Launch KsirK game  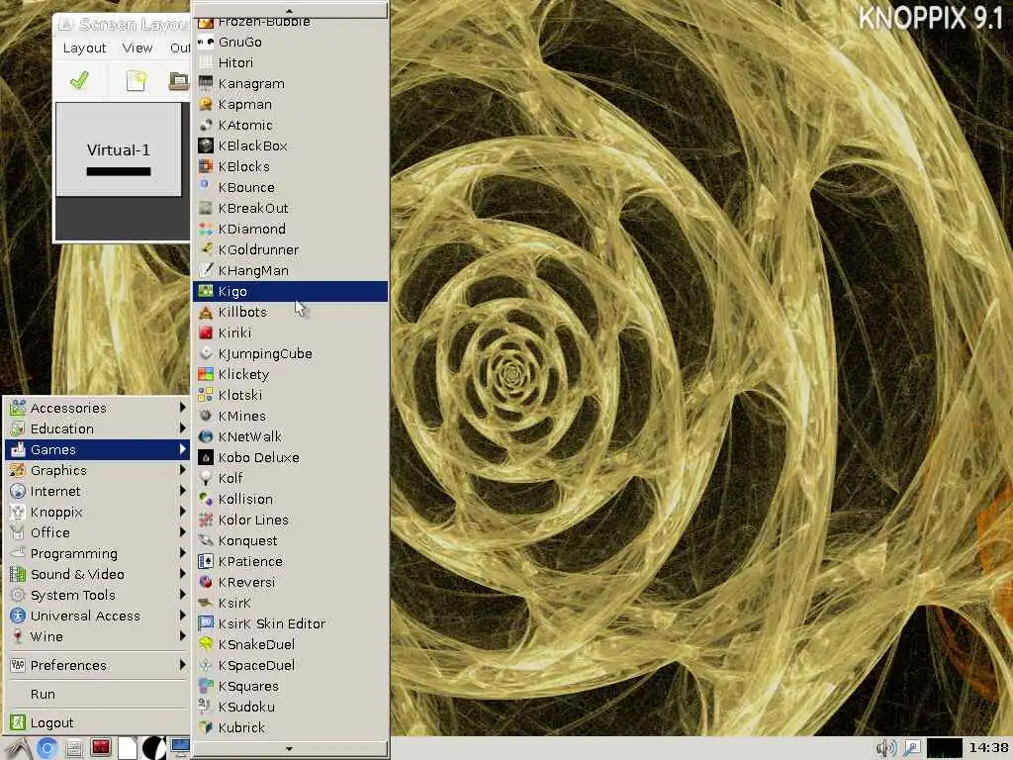(x=290, y=603)
